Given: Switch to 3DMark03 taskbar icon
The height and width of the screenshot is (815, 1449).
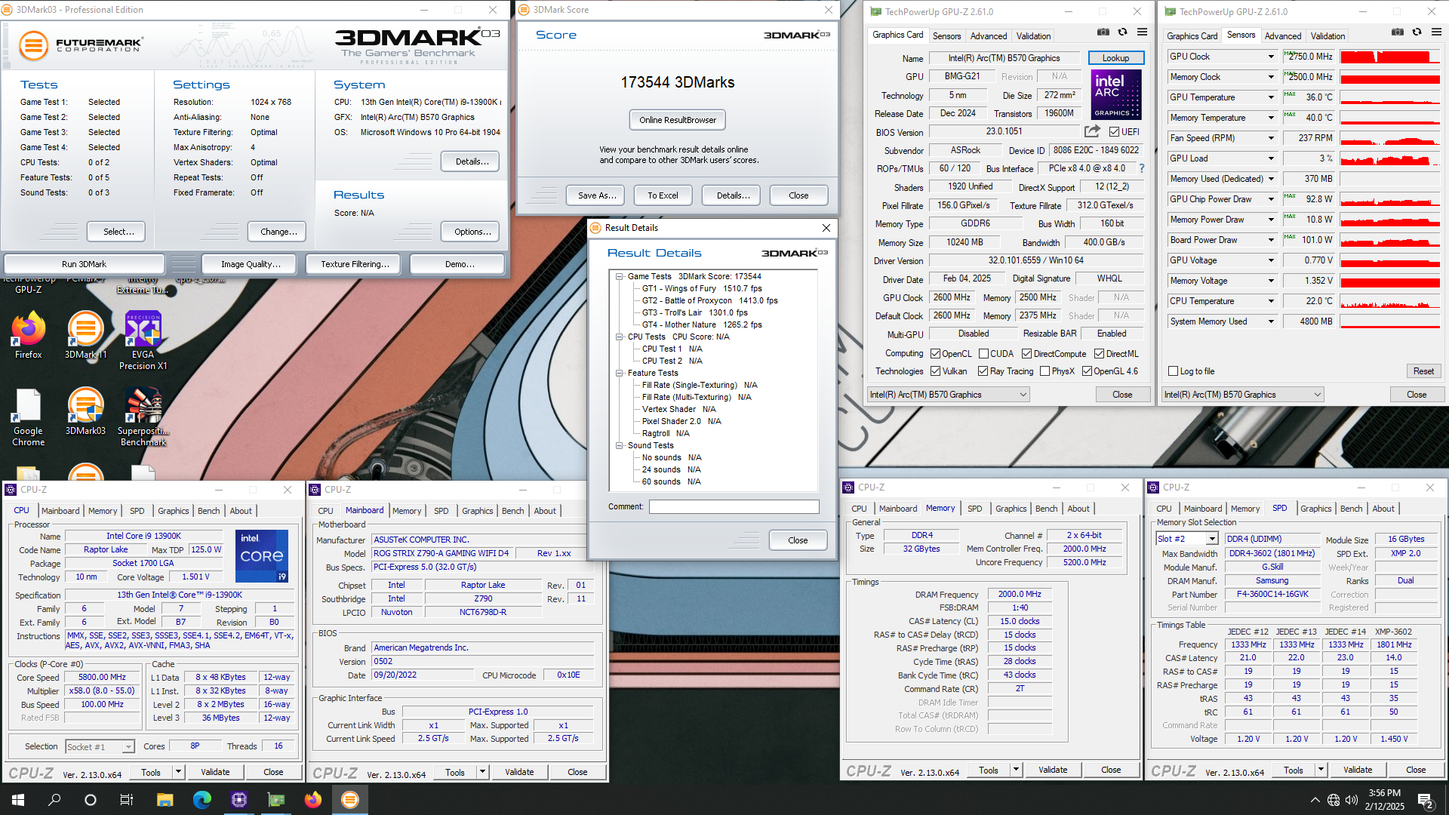Looking at the screenshot, I should 349,799.
